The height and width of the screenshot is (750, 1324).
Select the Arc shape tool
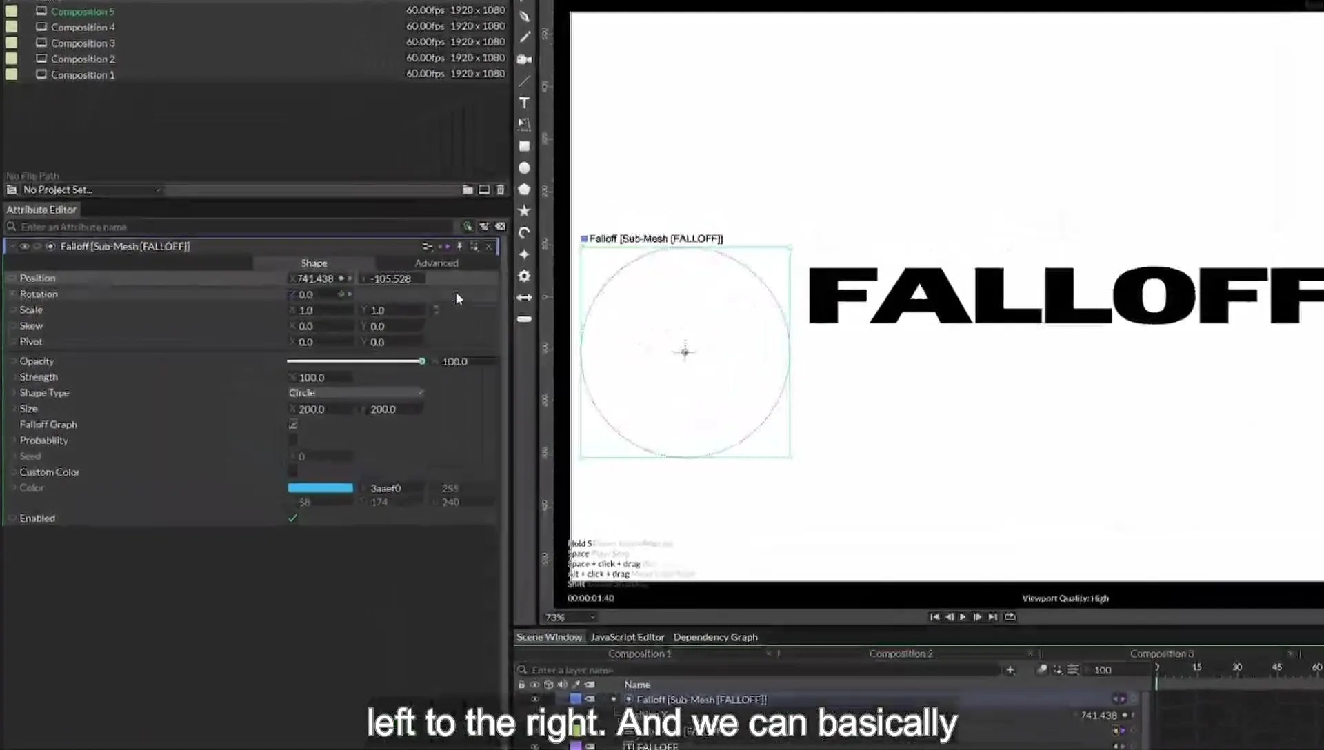pyautogui.click(x=524, y=232)
